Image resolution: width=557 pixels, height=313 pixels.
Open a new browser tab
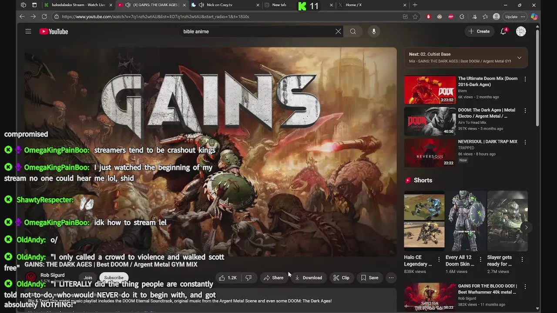(x=415, y=5)
